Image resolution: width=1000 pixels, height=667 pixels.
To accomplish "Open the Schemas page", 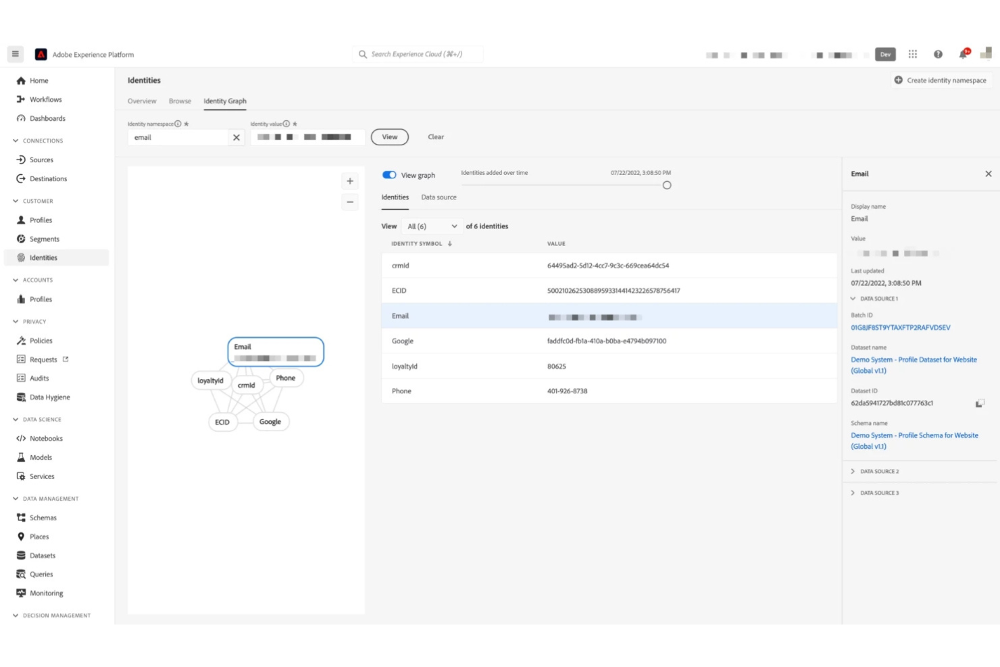I will point(43,517).
